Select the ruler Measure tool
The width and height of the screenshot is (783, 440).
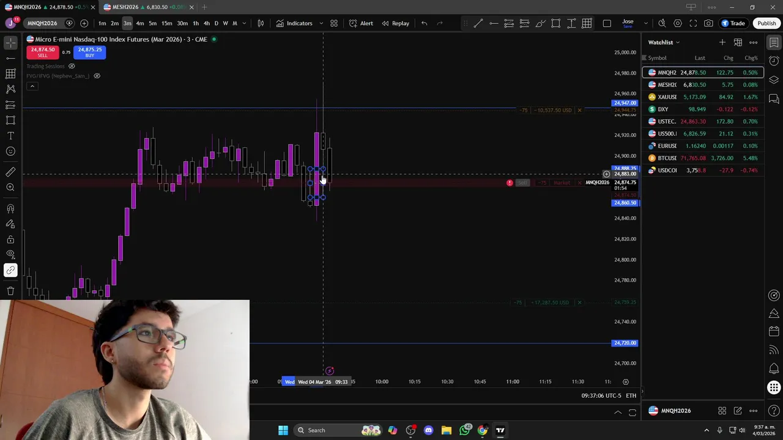(x=10, y=172)
